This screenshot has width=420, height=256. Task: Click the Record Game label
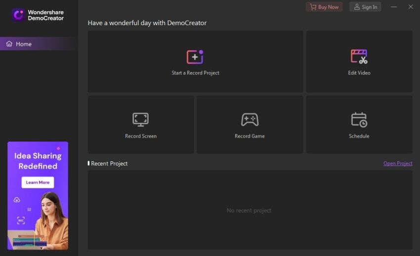click(250, 136)
